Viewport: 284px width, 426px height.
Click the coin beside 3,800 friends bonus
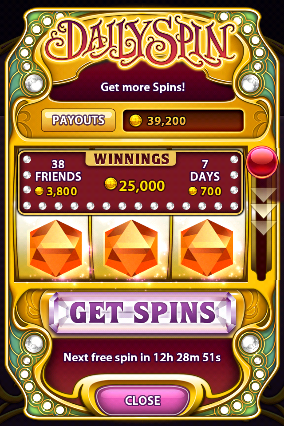coord(39,191)
